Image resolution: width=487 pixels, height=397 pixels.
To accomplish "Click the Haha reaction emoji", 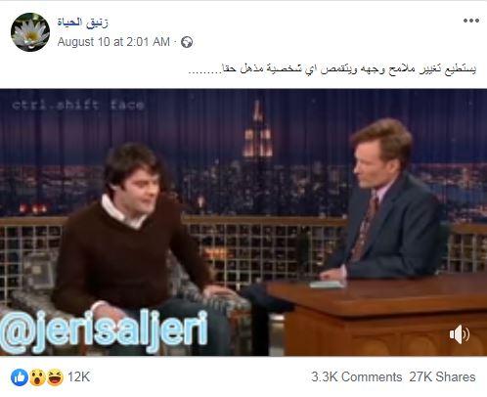I will pos(55,377).
